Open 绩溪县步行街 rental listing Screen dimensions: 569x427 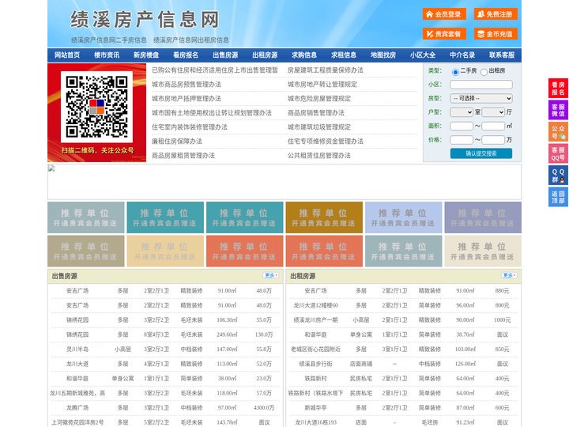point(315,364)
